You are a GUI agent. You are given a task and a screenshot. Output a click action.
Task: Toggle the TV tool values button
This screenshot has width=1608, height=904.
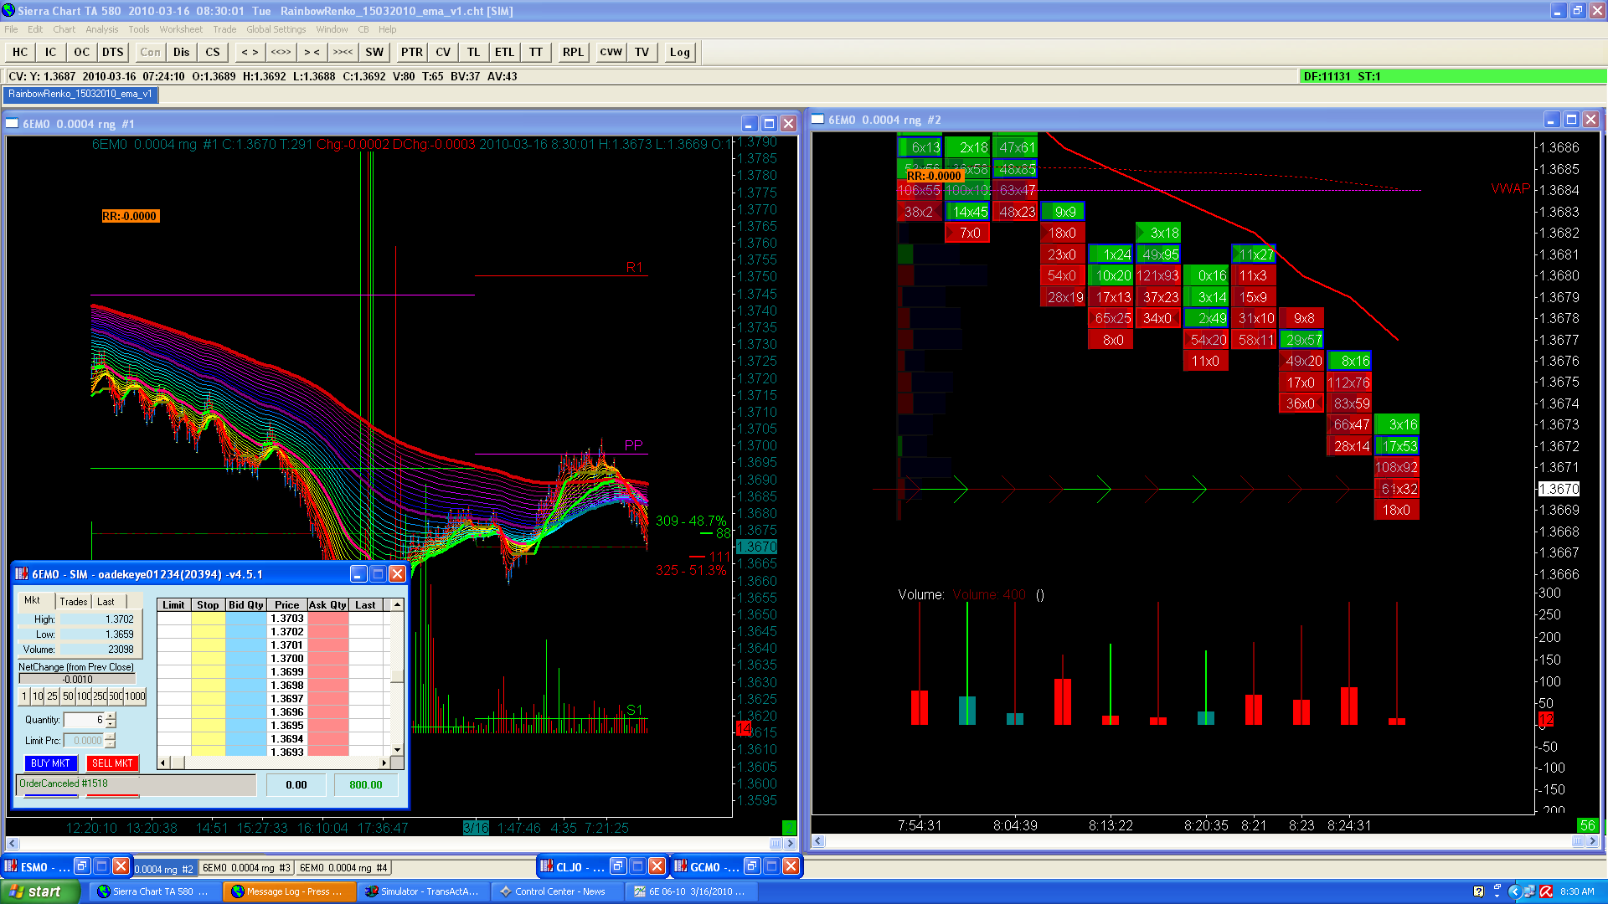point(642,52)
